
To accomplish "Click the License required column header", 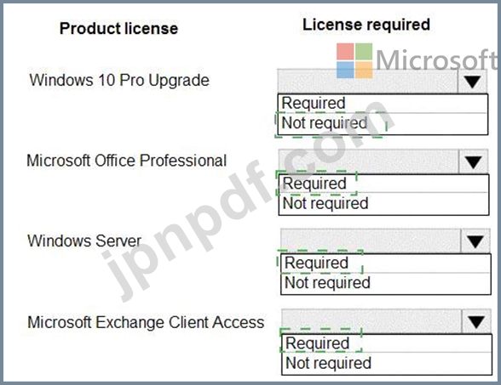I will (x=366, y=25).
